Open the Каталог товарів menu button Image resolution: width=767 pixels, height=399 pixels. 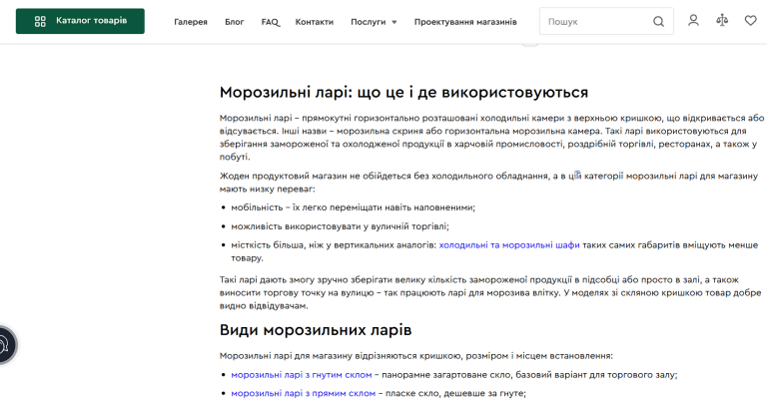coord(80,21)
